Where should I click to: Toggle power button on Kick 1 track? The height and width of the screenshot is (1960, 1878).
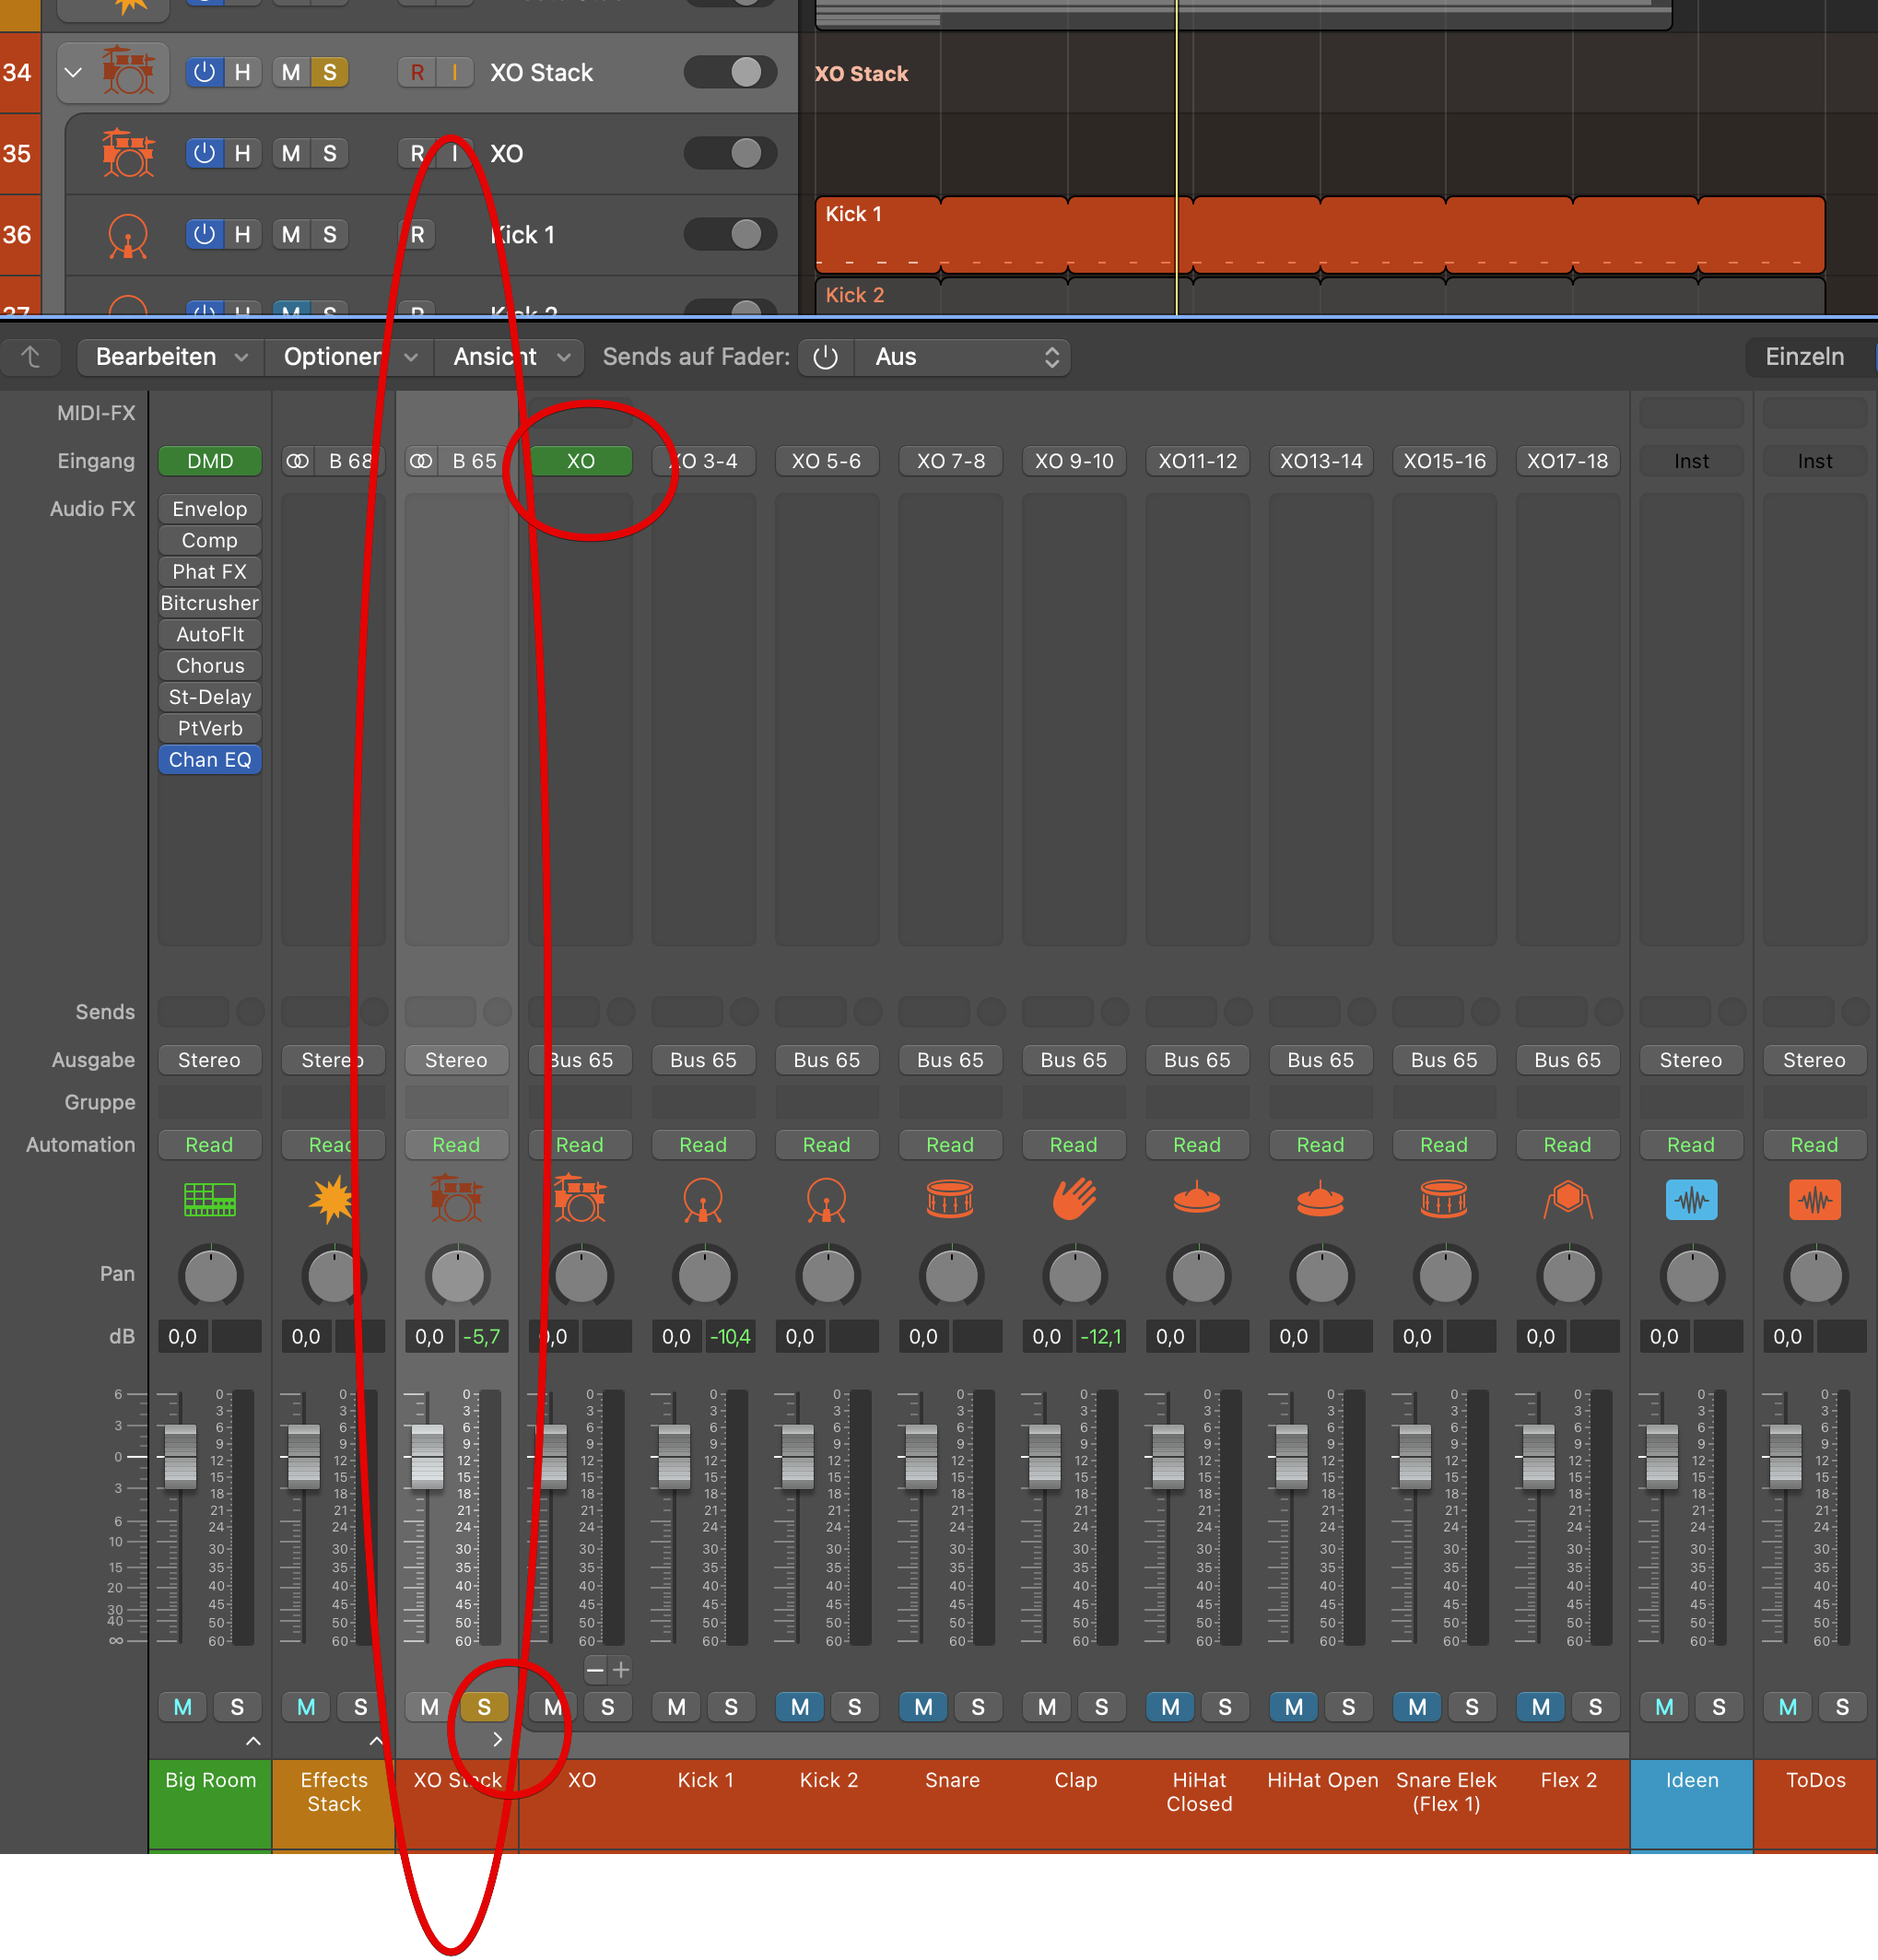[x=205, y=234]
